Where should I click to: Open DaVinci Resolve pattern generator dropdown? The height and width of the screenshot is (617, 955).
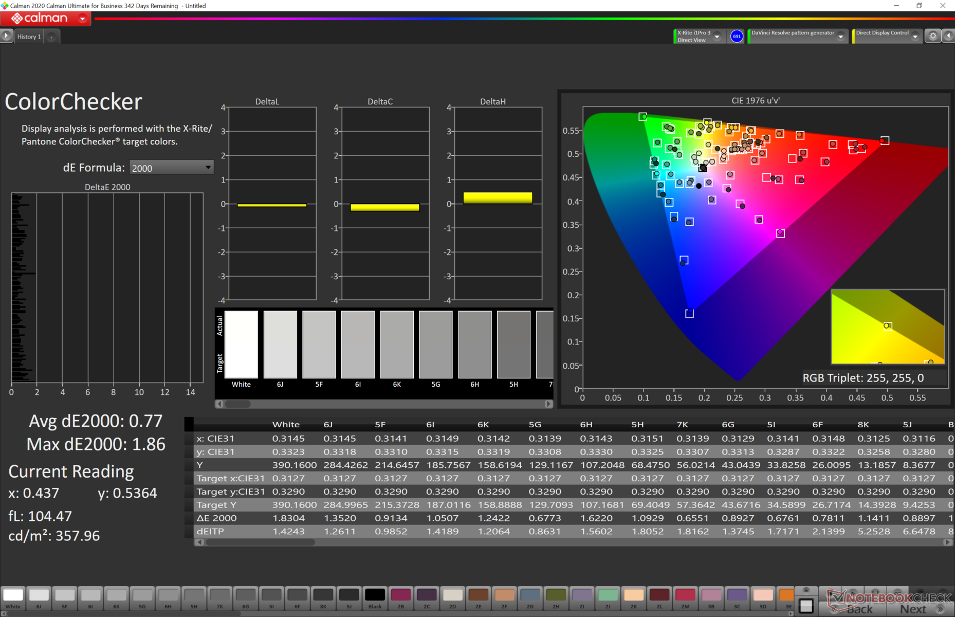point(841,37)
